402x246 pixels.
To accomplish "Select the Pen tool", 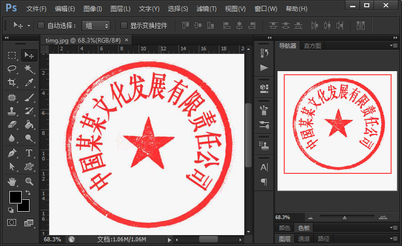I will [12, 153].
